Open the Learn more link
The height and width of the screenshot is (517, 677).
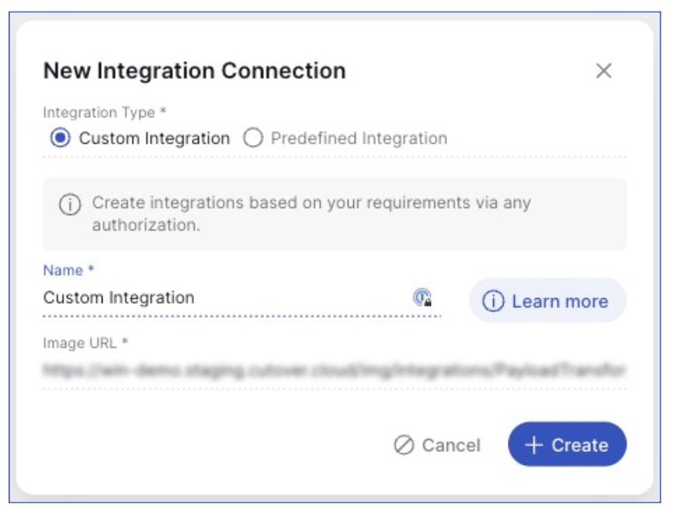[547, 300]
